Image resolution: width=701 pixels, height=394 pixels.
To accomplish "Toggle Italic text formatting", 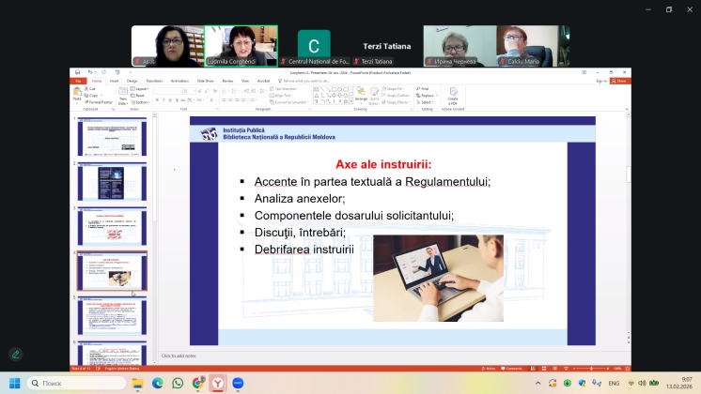I will 164,99.
